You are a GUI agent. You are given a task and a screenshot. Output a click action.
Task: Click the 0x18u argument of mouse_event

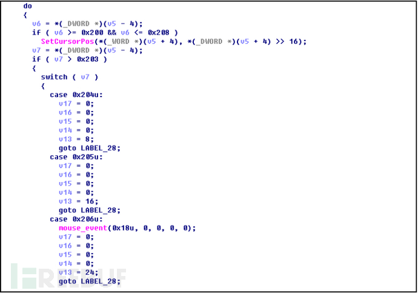(x=123, y=228)
